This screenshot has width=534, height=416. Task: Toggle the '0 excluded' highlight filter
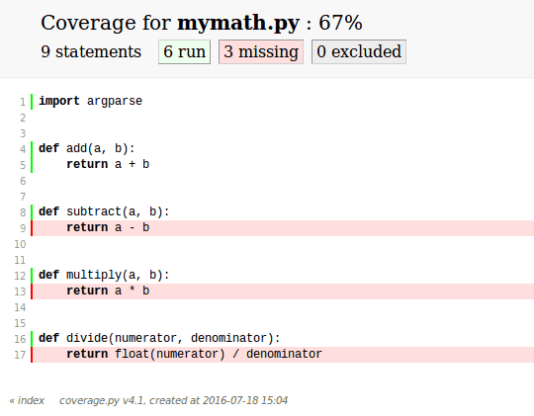point(359,51)
